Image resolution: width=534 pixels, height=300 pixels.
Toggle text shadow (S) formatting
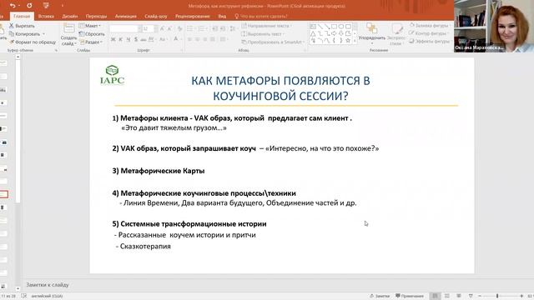(136, 40)
